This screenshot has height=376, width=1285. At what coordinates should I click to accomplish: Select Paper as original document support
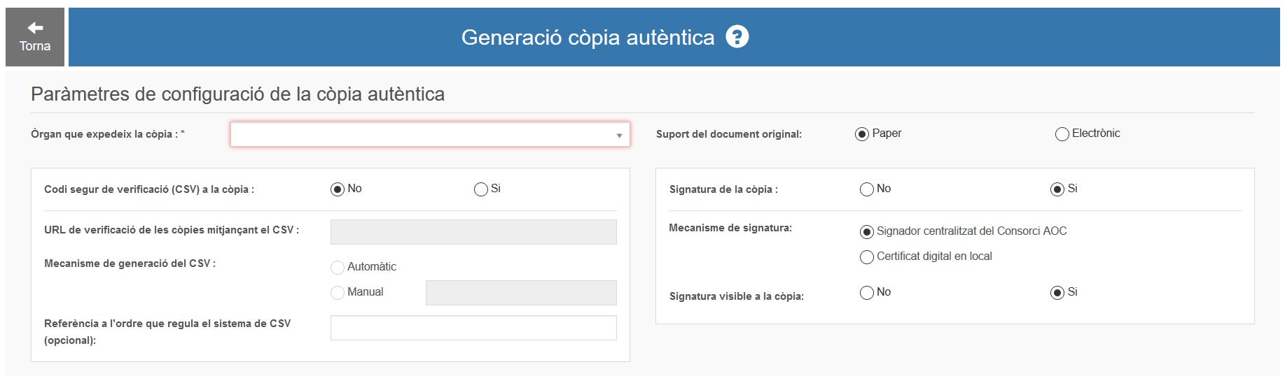(862, 134)
